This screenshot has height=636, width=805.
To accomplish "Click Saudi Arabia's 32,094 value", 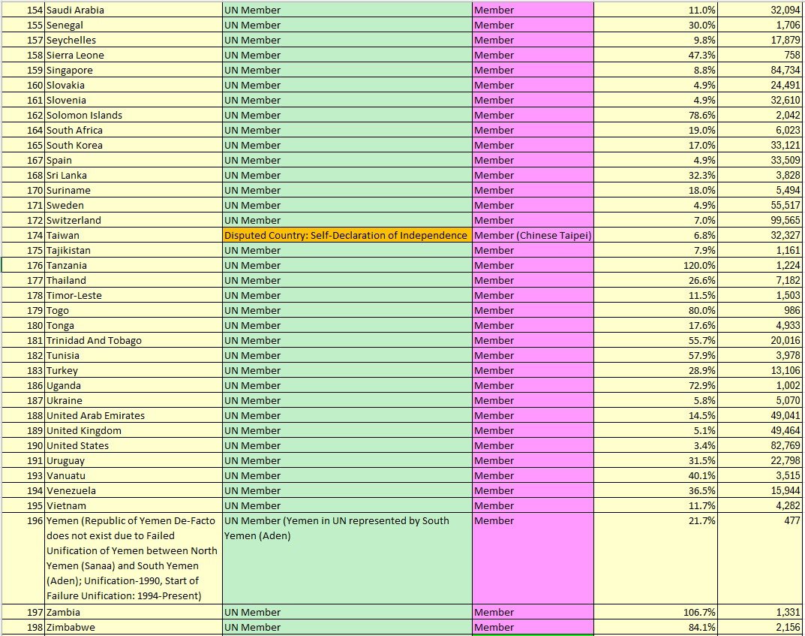I will 760,10.
